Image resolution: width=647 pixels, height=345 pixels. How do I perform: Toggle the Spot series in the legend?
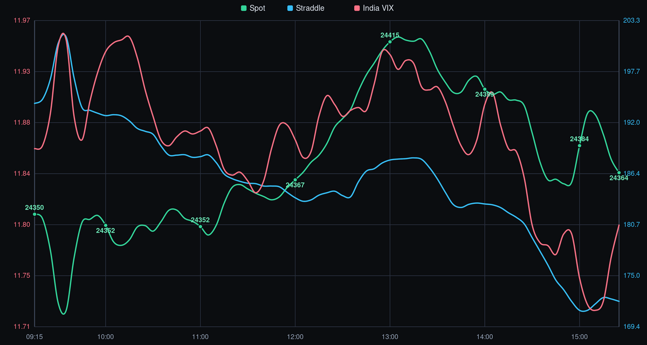tap(253, 8)
